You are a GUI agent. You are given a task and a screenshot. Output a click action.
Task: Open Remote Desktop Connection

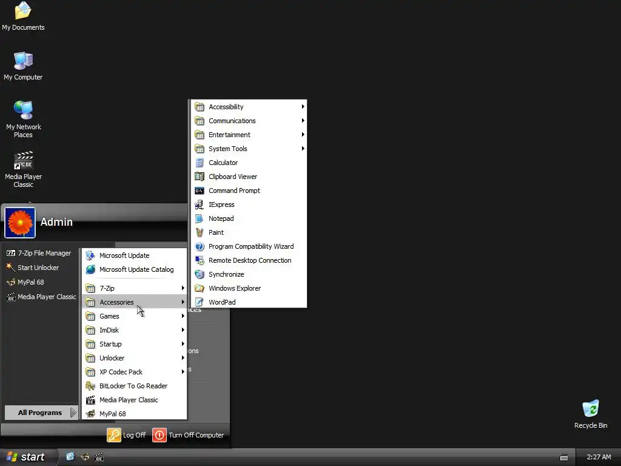(x=249, y=260)
